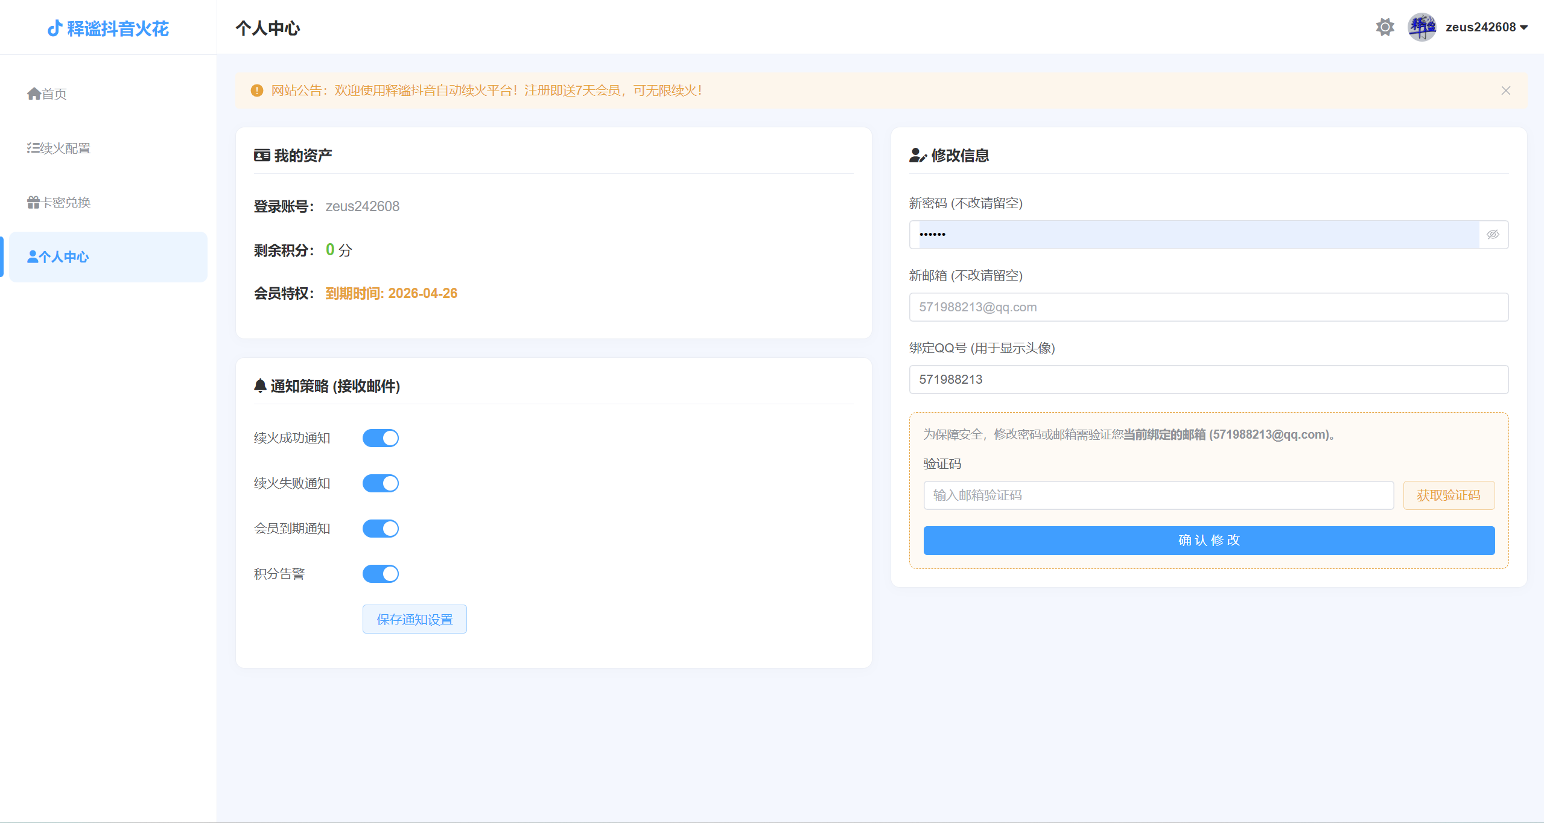Screen dimensions: 1544x823
Task: Dismiss the 网站公告 announcement banner
Action: click(1505, 91)
